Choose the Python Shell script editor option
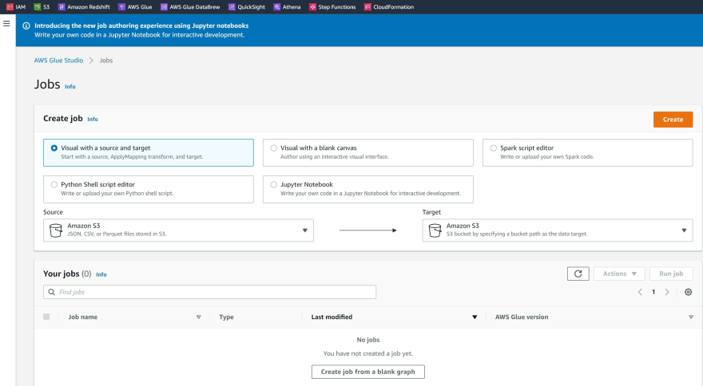Screen dimensions: 703x386 [149, 189]
